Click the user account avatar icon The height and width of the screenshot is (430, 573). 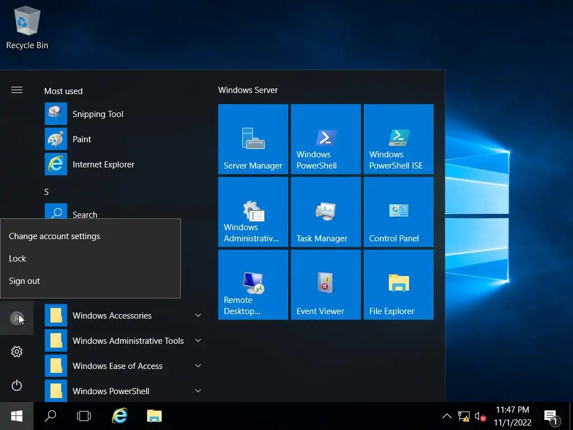17,318
